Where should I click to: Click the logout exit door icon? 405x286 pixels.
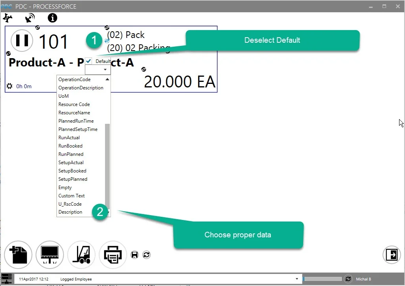pyautogui.click(x=392, y=255)
